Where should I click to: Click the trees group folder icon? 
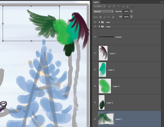click(x=102, y=26)
